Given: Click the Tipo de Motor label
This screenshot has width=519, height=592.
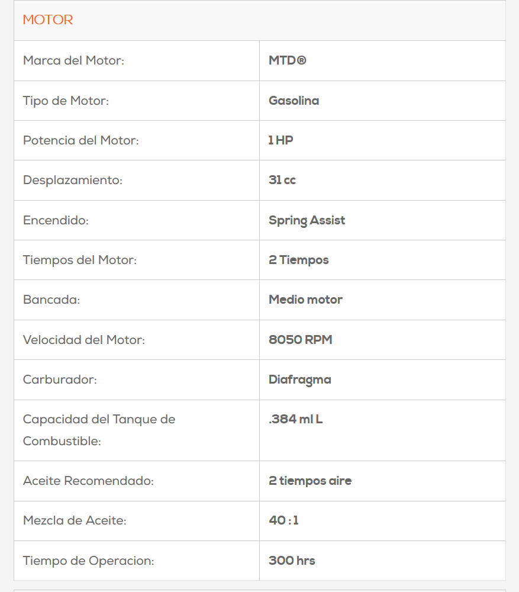Looking at the screenshot, I should click(x=66, y=101).
